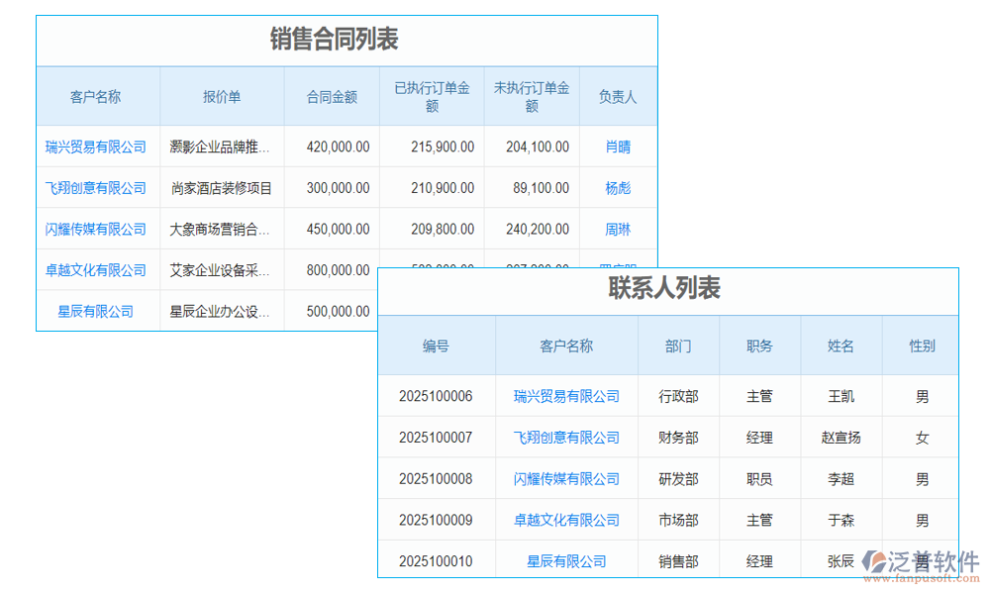Open 瑞兴贸易有限公司 in contact list
990x594 pixels.
pos(566,395)
